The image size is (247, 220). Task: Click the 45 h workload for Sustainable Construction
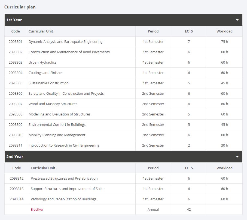[x=224, y=83]
